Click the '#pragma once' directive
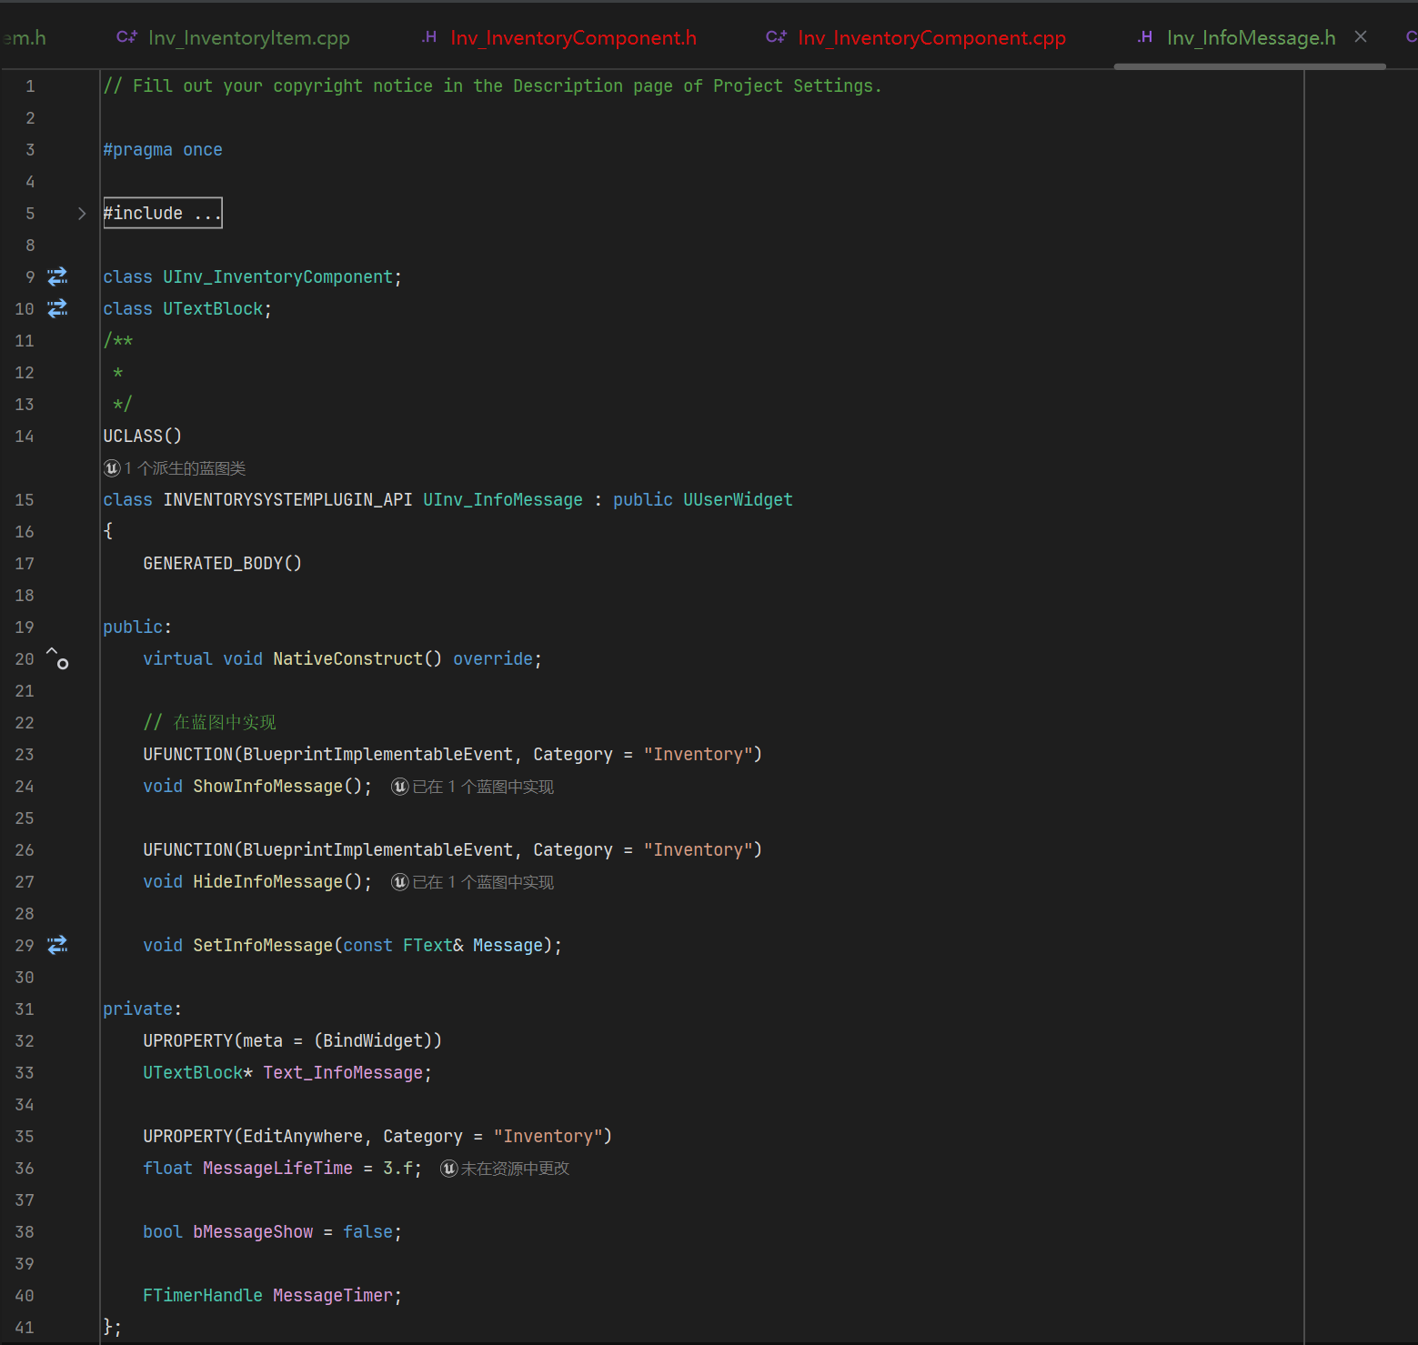Viewport: 1418px width, 1345px height. 163,149
